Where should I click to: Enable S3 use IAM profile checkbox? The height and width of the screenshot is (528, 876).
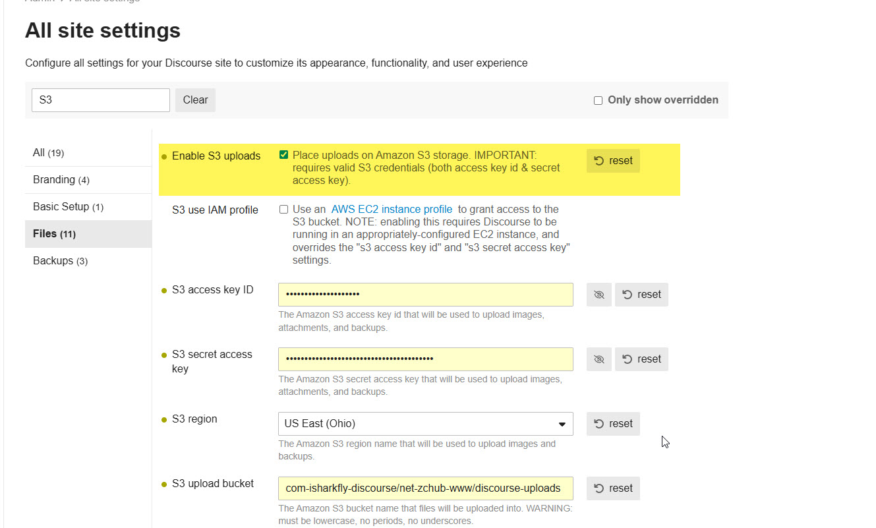click(283, 210)
